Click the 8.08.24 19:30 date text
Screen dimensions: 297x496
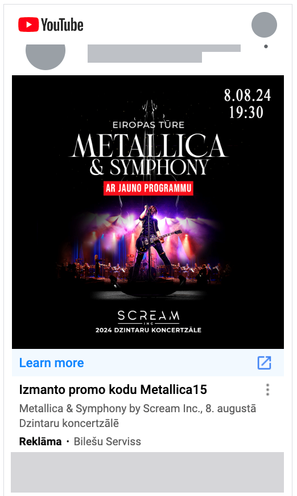[x=247, y=104]
